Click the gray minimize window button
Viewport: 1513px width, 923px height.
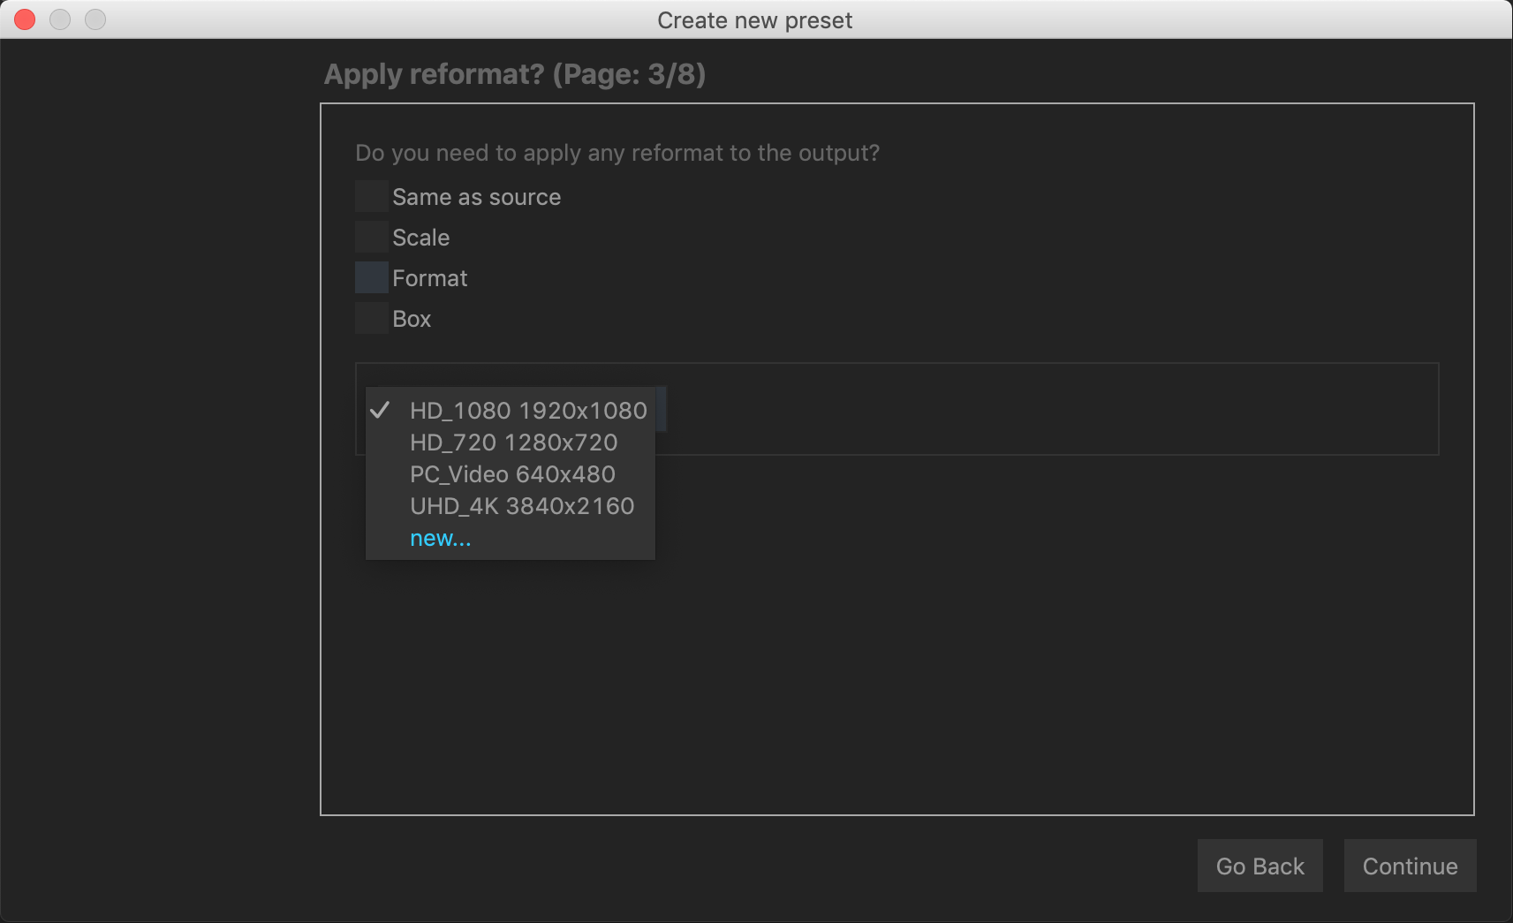click(60, 19)
